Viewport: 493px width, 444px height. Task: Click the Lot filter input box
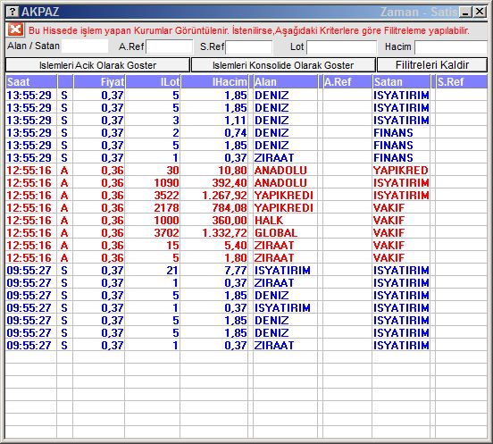[x=341, y=46]
